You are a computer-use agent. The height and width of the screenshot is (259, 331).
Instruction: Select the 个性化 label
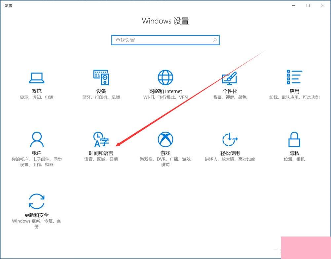click(230, 91)
